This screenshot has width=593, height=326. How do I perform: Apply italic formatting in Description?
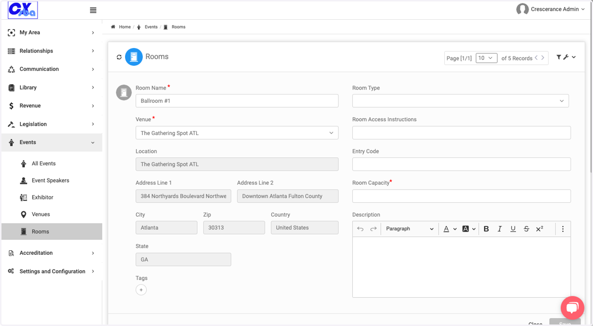pyautogui.click(x=500, y=229)
